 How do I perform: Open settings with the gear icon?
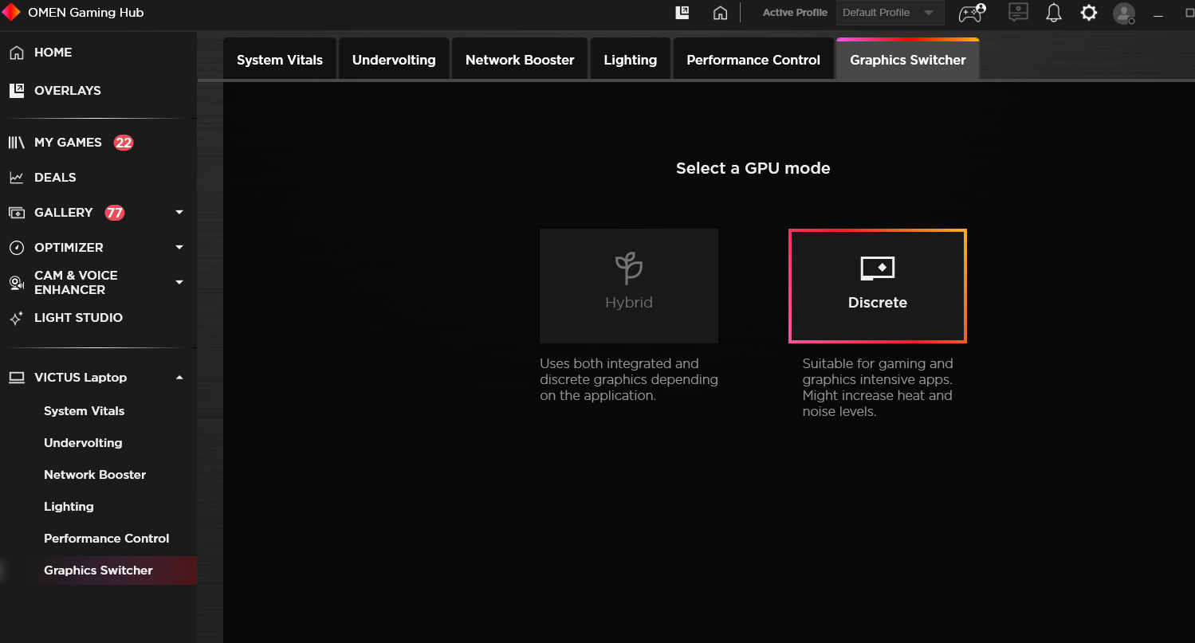[x=1088, y=13]
